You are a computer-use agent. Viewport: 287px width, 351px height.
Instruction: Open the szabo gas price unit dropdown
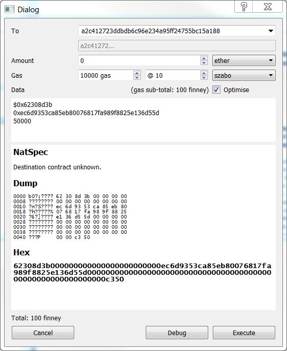tap(244, 75)
